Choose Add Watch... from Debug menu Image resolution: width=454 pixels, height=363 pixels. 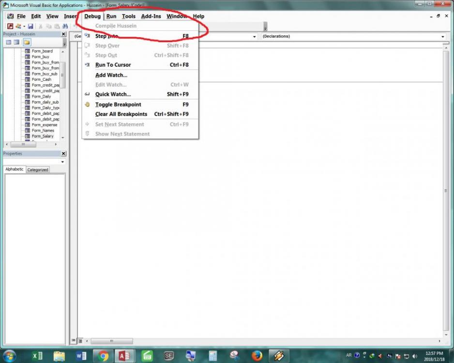(x=111, y=75)
